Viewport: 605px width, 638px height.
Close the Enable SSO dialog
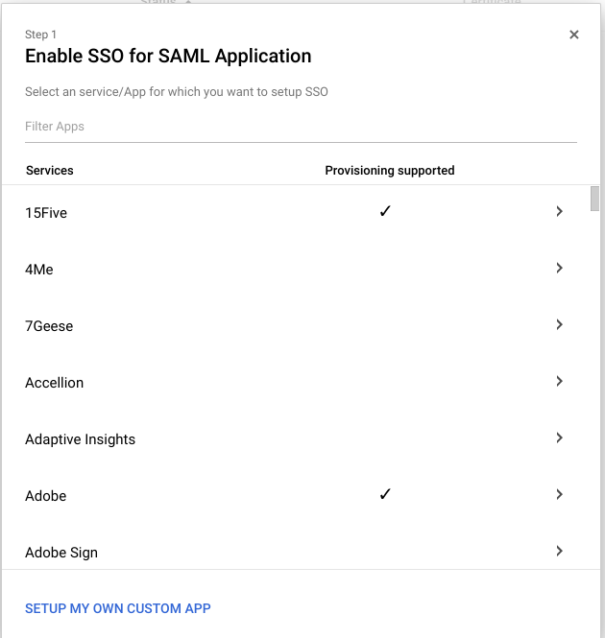(x=573, y=35)
